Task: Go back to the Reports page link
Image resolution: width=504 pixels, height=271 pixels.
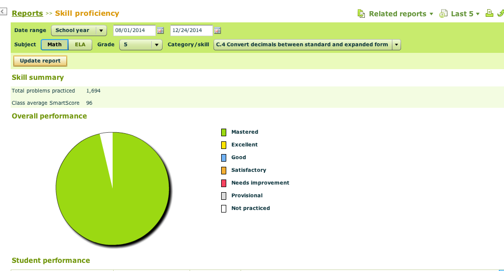Action: [28, 13]
